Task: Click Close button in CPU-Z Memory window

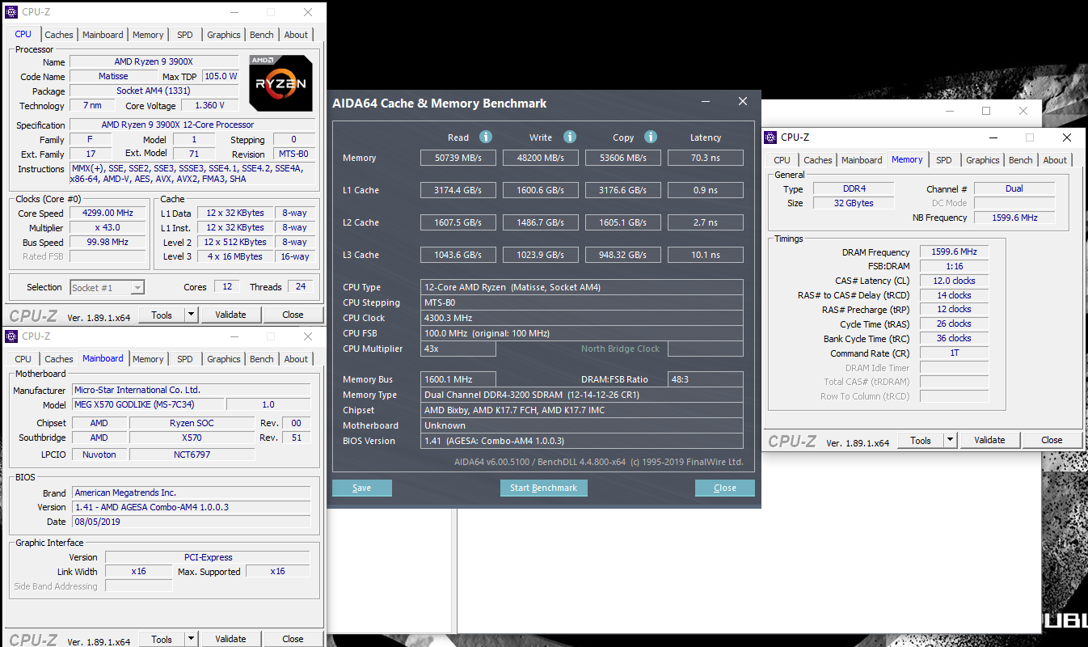Action: (1052, 440)
